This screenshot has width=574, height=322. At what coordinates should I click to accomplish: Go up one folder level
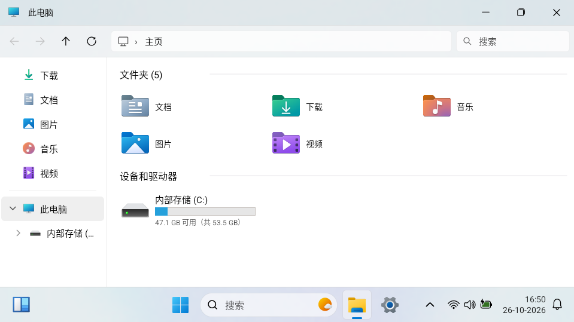(x=65, y=41)
